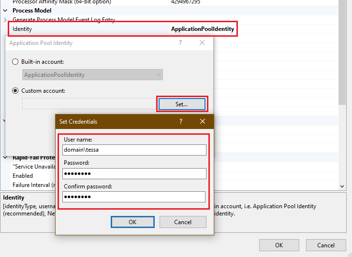Collapse the Rapid-Fail Protection section
The width and height of the screenshot is (352, 257).
tap(5, 157)
